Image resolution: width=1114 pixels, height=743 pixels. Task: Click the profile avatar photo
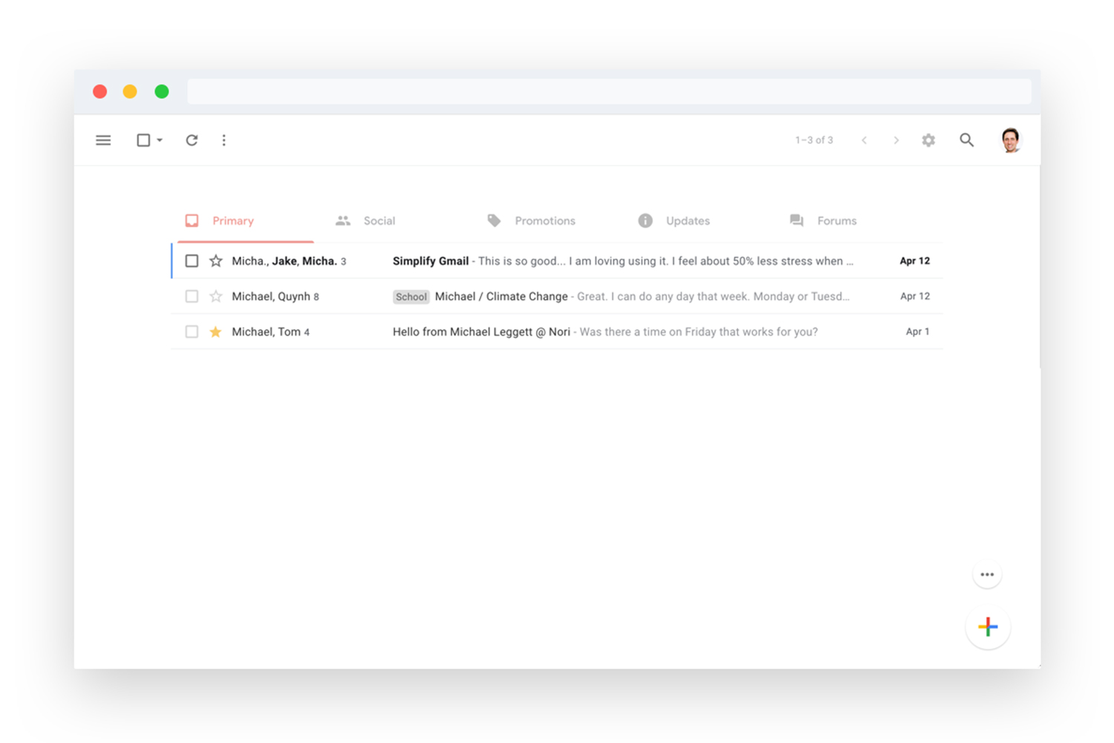click(1010, 139)
